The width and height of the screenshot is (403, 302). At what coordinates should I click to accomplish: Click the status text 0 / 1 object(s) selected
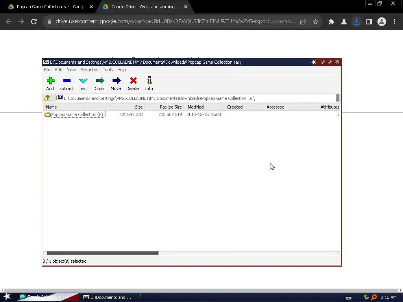click(x=65, y=261)
